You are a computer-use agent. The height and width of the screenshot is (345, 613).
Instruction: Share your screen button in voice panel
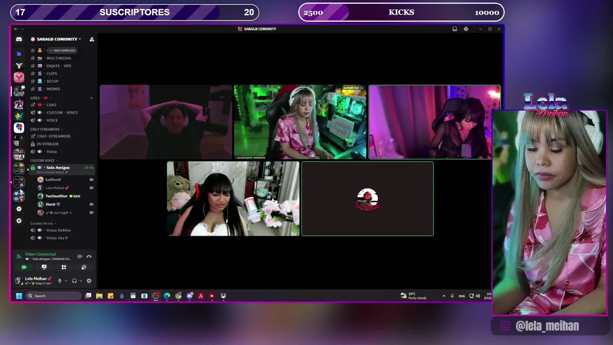44,267
